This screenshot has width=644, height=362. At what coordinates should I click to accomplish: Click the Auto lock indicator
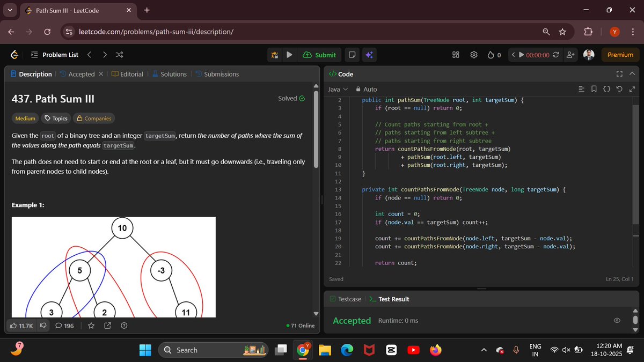366,89
